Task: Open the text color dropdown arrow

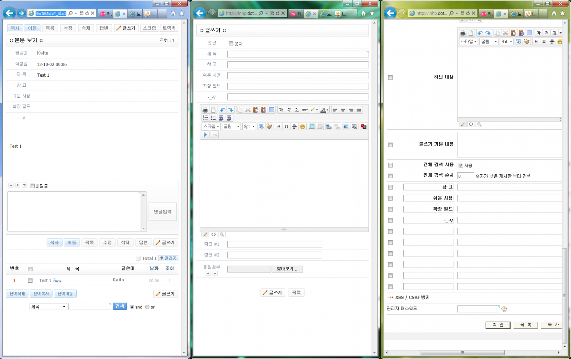Action: 327,110
